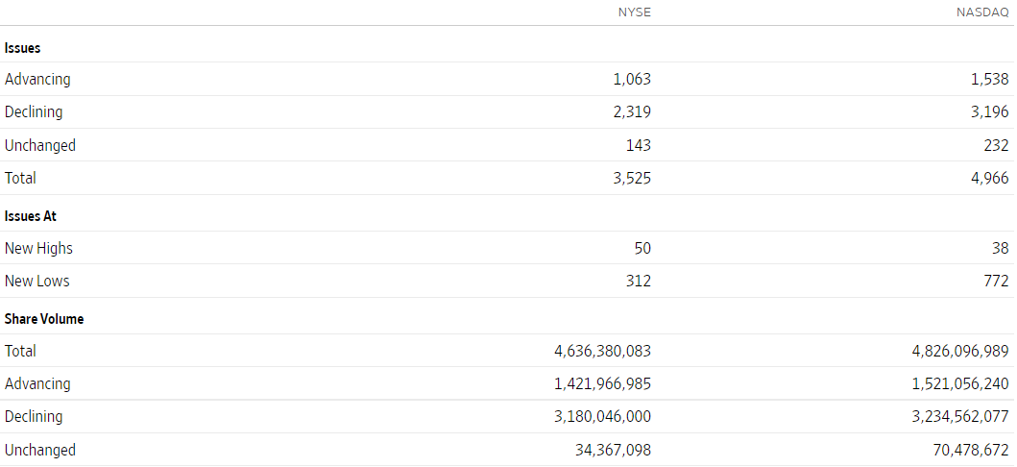Click NYSE total share volume 4,636,380,083
The height and width of the screenshot is (467, 1017).
coord(602,351)
